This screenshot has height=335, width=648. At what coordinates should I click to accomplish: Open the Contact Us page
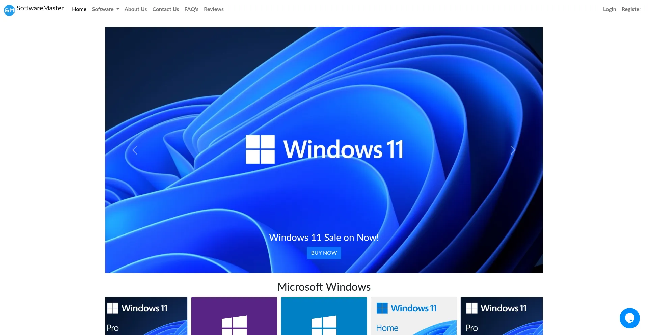coord(166,9)
